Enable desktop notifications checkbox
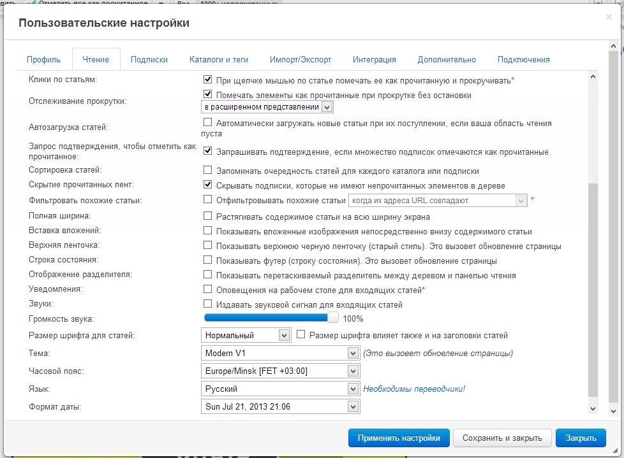The width and height of the screenshot is (624, 458). click(x=208, y=289)
